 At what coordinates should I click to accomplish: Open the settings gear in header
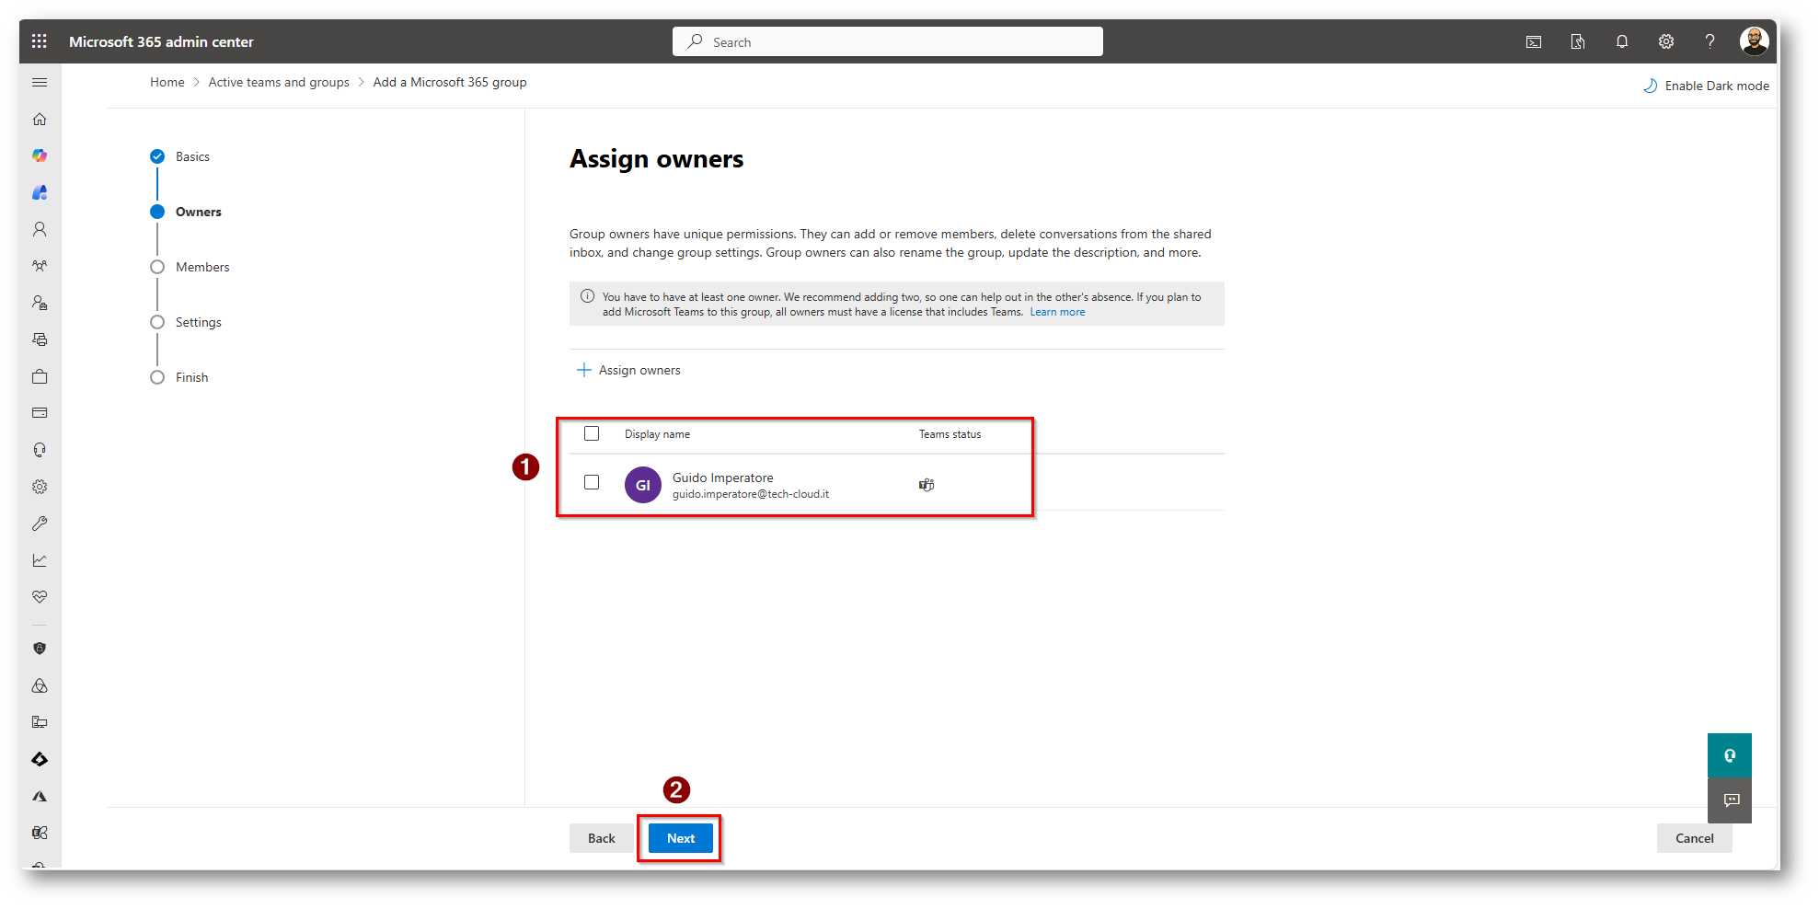(1665, 41)
